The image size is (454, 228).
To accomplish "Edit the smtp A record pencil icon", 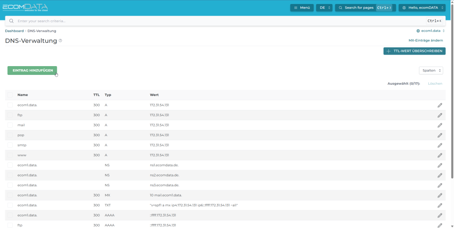I will [439, 145].
